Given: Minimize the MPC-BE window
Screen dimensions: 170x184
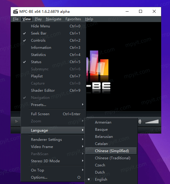Looking at the screenshot, I should point(127,12).
